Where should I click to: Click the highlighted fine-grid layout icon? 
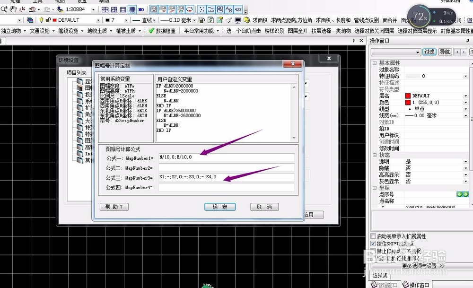[132, 9]
